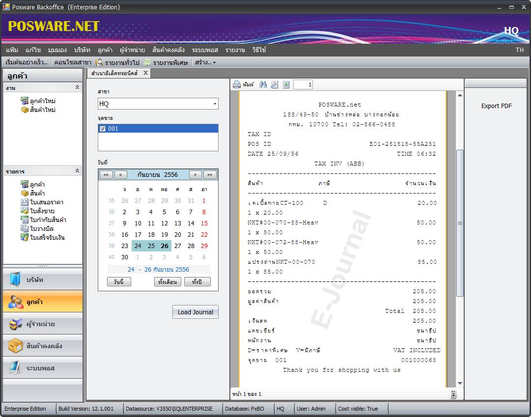Close the สำเนาอิเล็คทรอนิคส์ tab
The image size is (531, 417).
pos(145,73)
